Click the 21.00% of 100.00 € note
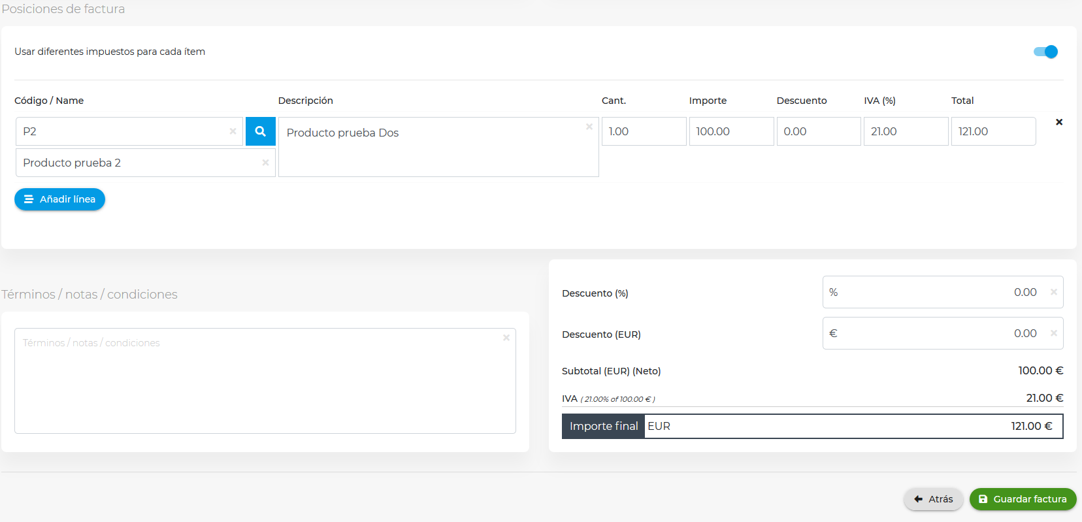 pos(618,399)
